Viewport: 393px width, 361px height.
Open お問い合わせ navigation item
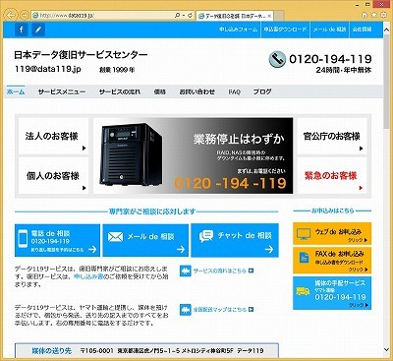[197, 92]
